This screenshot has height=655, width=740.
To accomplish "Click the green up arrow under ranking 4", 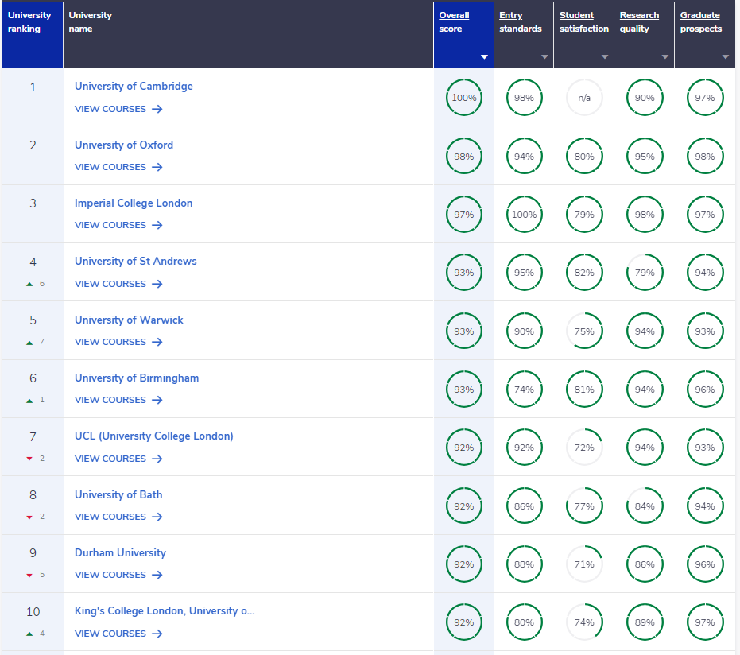I will point(29,284).
